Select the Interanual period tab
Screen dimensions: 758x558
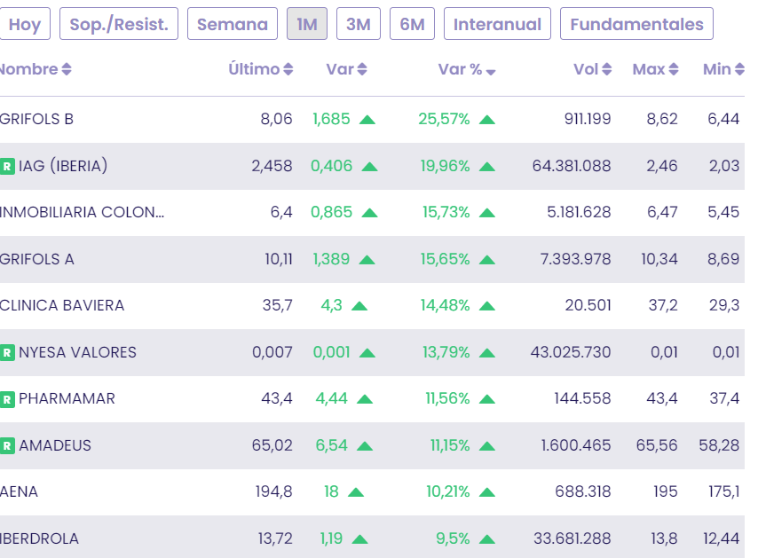[497, 24]
